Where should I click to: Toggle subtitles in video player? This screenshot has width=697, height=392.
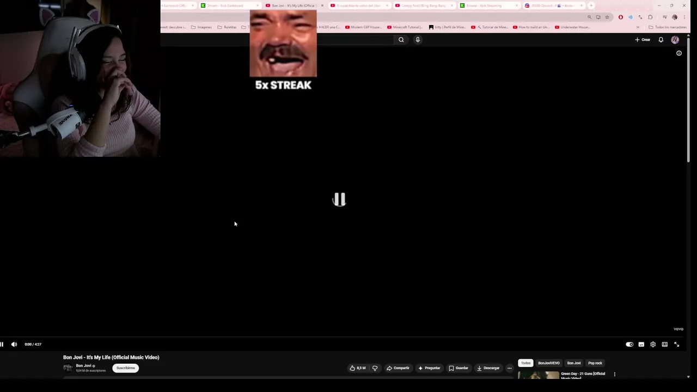641,344
